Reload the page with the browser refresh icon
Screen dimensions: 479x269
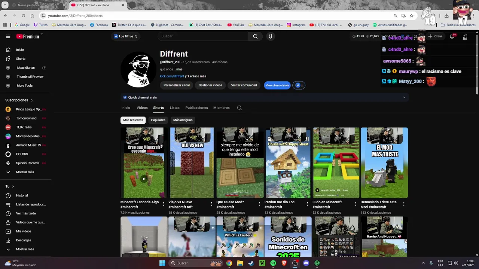tap(23, 16)
